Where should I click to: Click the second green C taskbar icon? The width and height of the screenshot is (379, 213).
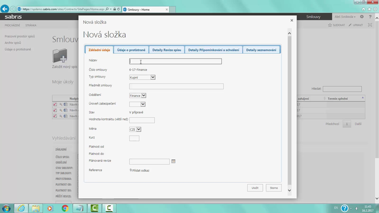tap(109, 208)
